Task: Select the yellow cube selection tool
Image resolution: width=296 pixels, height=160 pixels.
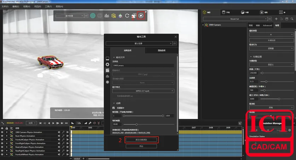Action: (x=114, y=16)
